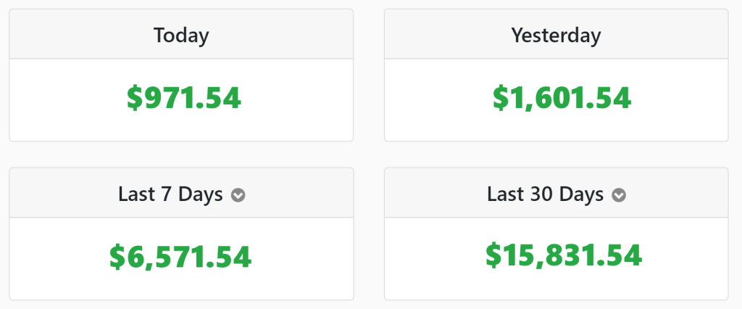Image resolution: width=742 pixels, height=309 pixels.
Task: Select the $6,571.54 weekly earnings total
Action: point(180,257)
